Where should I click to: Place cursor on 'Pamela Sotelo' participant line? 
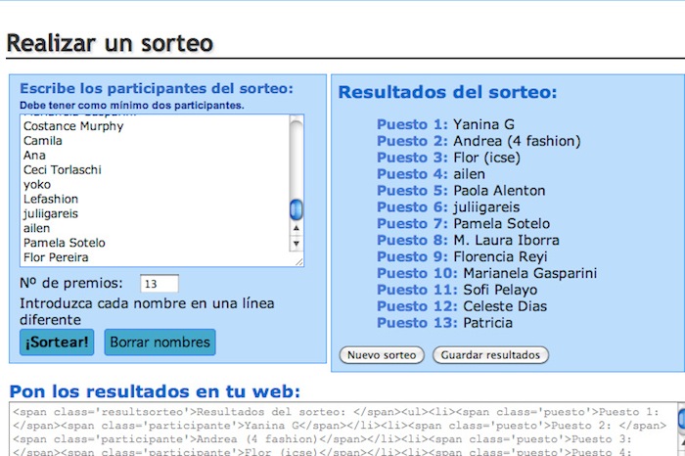[x=65, y=243]
